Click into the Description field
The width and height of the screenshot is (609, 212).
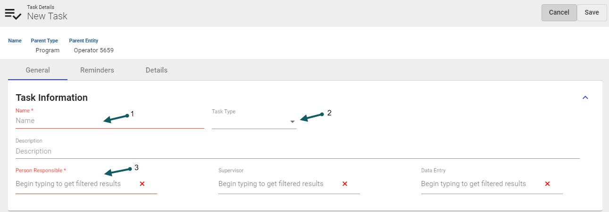coord(297,151)
